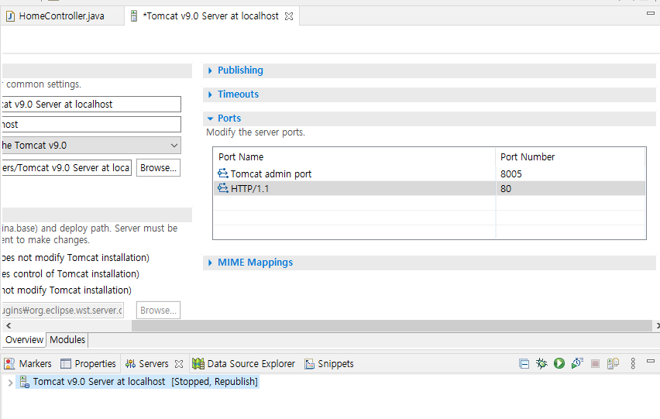
Task: Click the Tomcat server icon in Servers list
Action: click(25, 382)
